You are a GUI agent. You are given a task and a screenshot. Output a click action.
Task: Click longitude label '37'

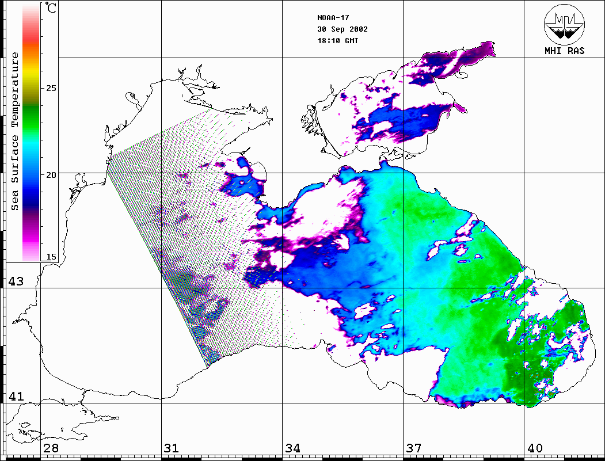(414, 448)
